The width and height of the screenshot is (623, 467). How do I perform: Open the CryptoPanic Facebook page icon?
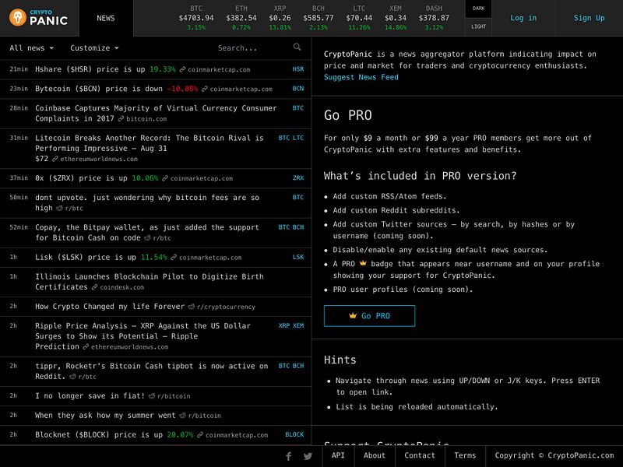[288, 456]
